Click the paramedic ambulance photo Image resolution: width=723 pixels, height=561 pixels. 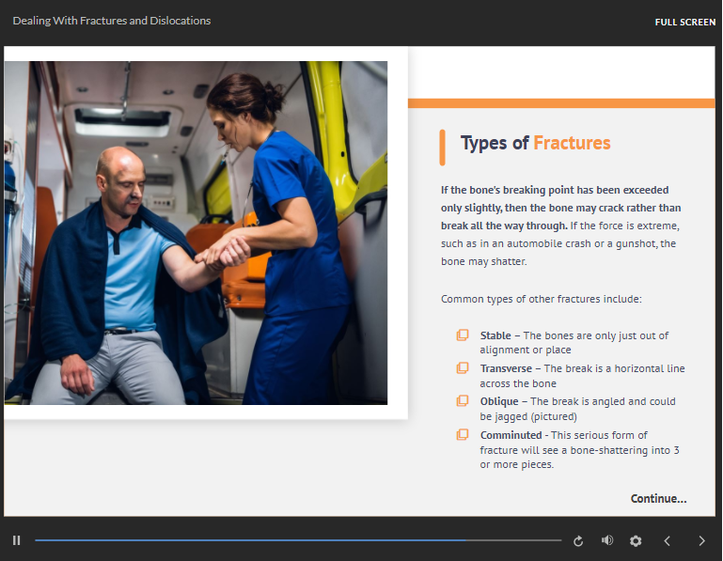click(x=196, y=233)
